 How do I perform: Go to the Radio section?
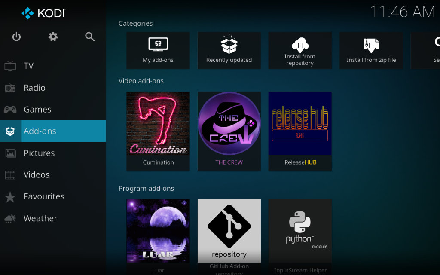34,88
